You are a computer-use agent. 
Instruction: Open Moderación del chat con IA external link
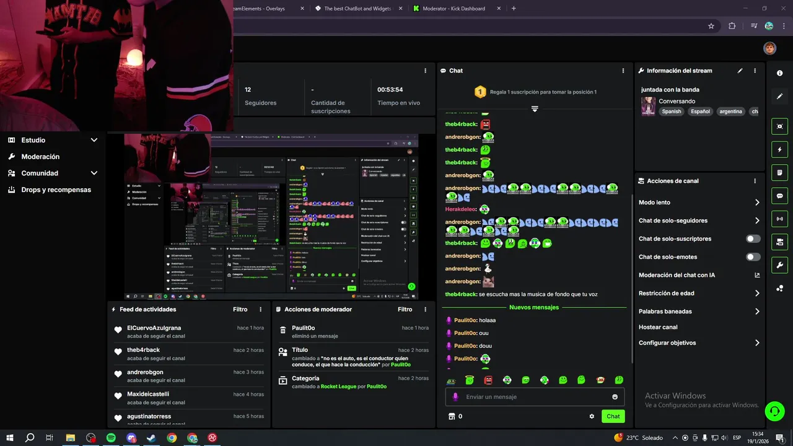(757, 275)
